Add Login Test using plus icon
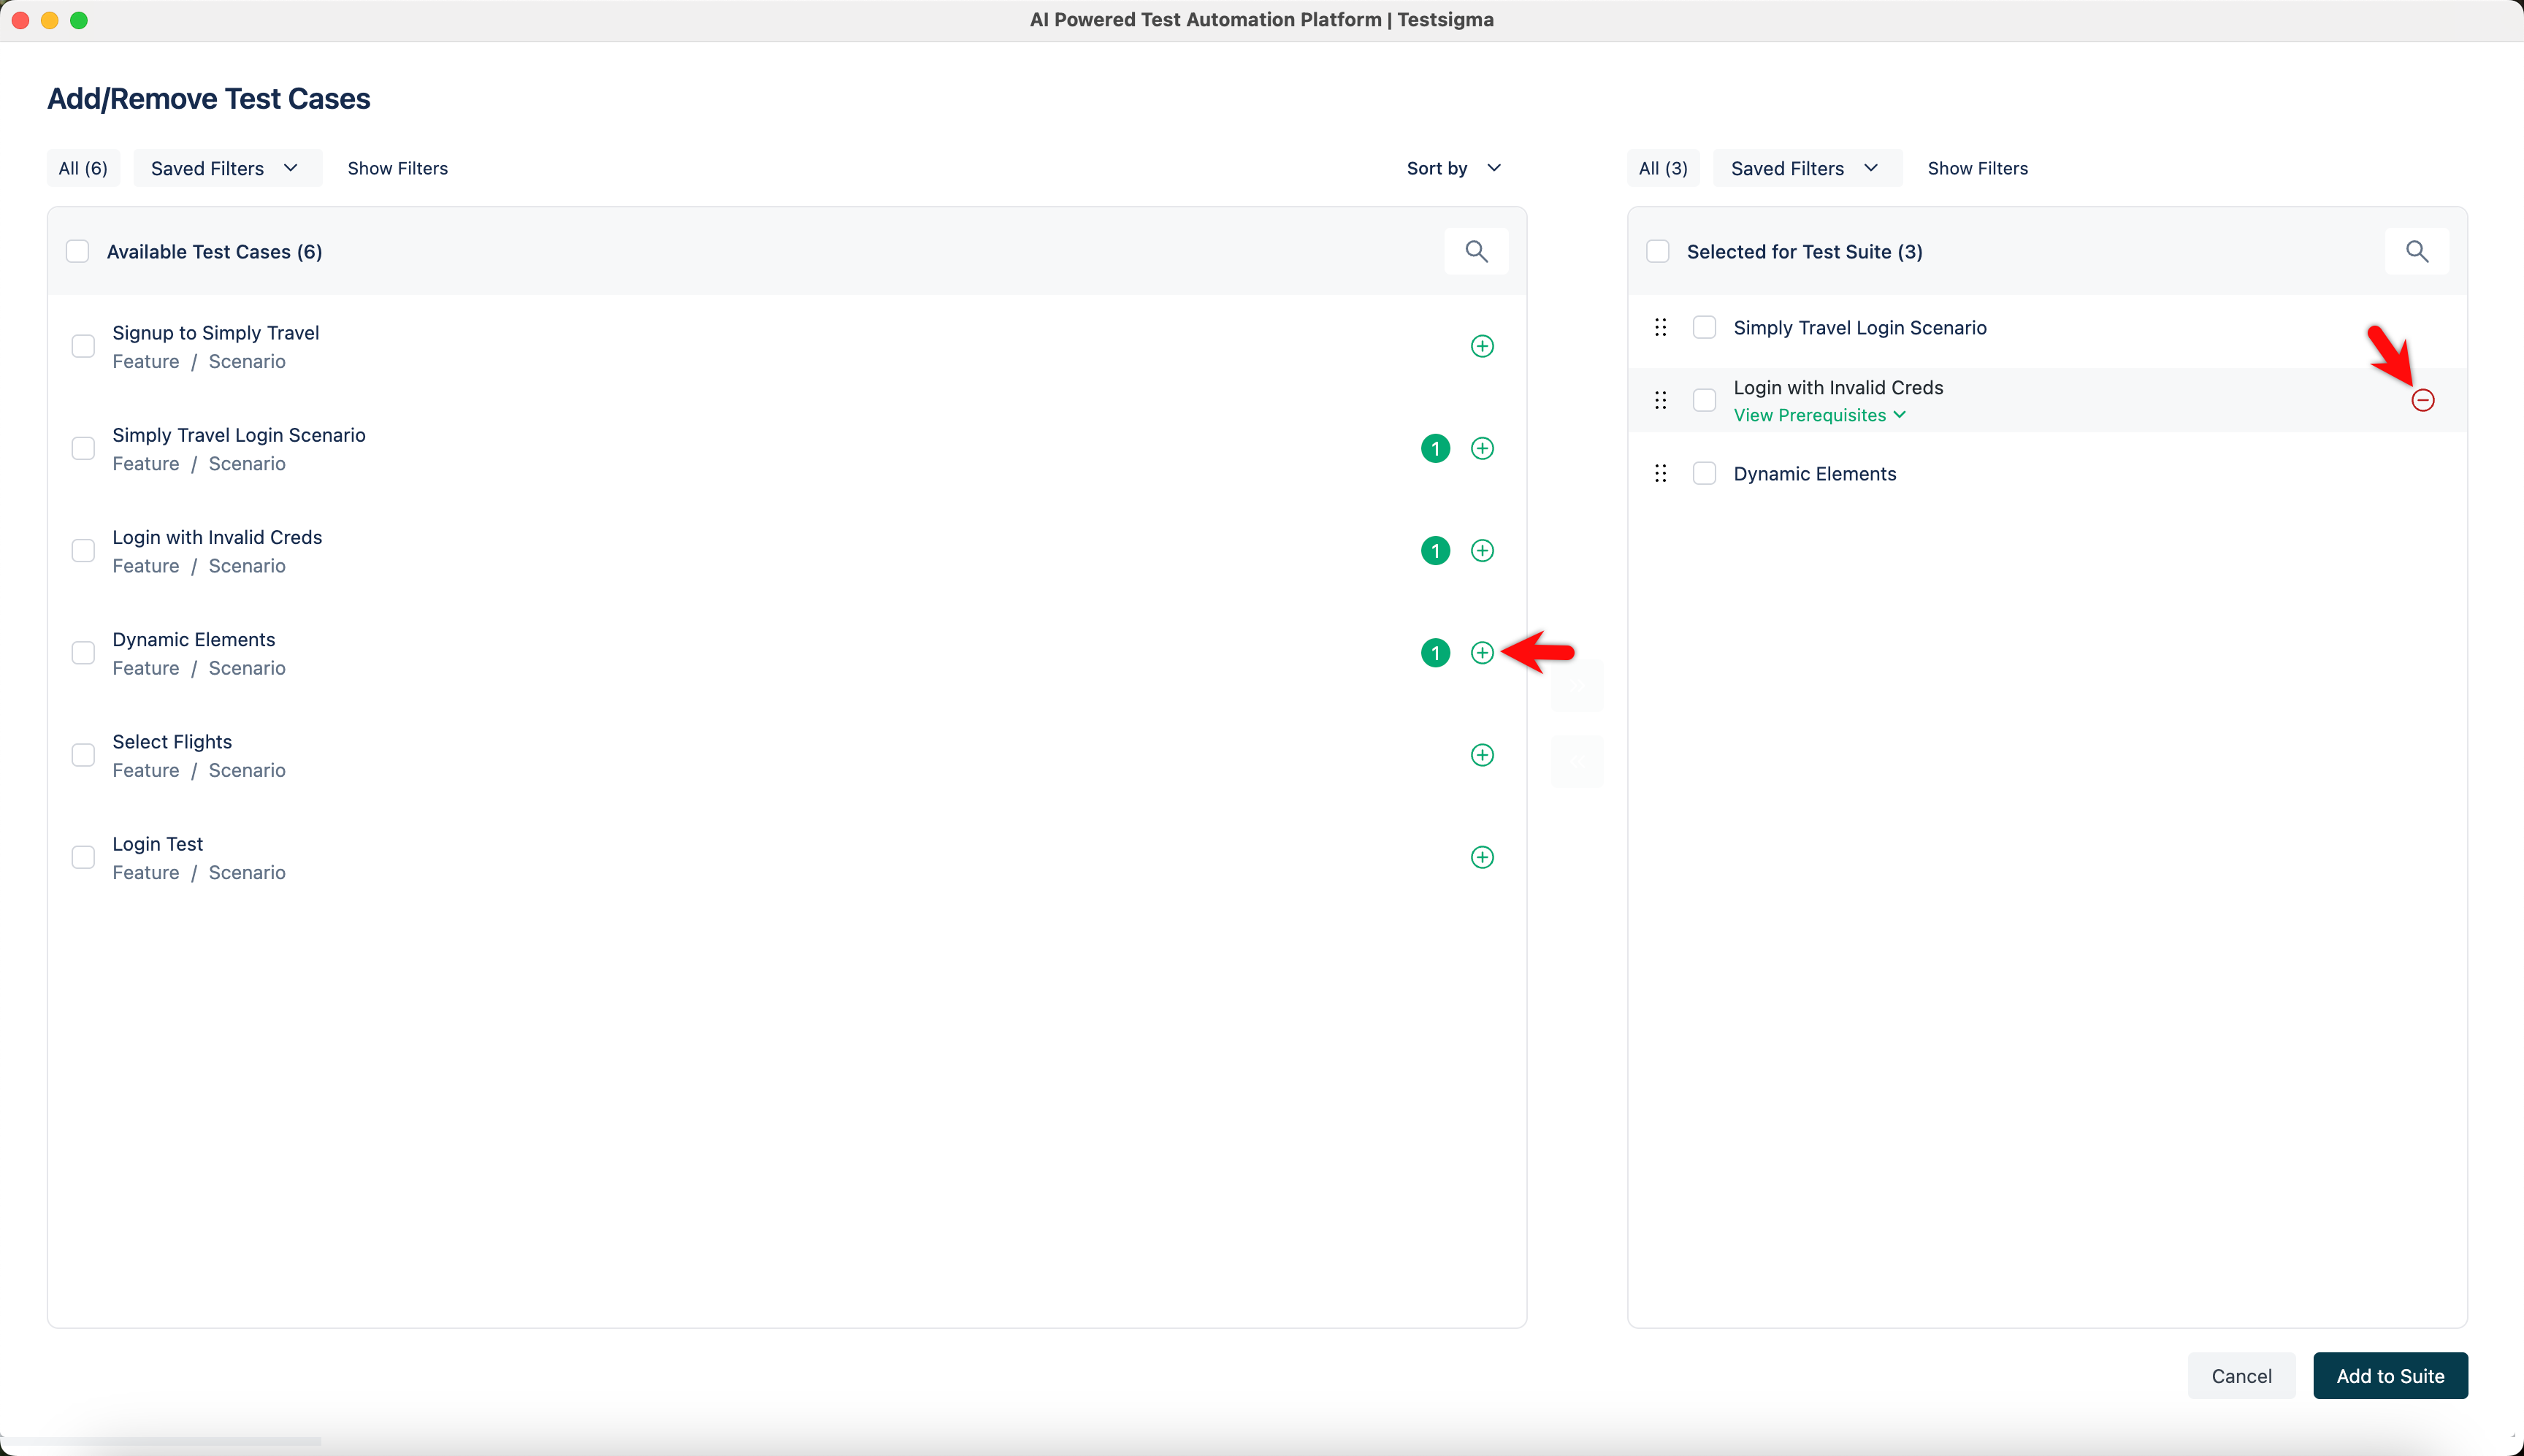The width and height of the screenshot is (2524, 1456). [1482, 857]
